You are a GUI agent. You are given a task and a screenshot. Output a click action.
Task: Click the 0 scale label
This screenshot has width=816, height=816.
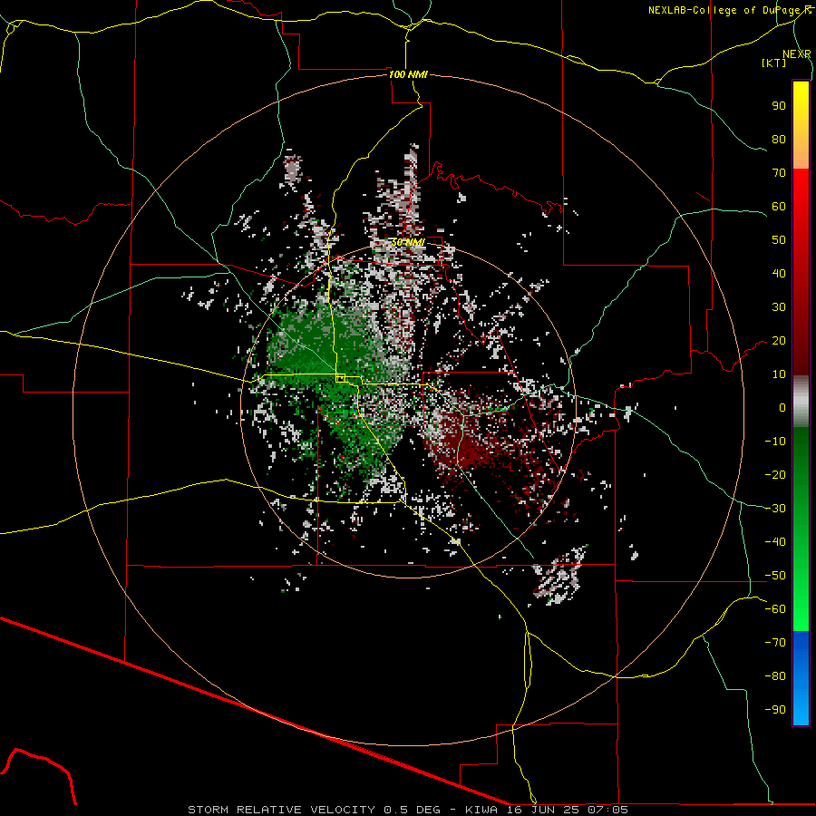(782, 407)
